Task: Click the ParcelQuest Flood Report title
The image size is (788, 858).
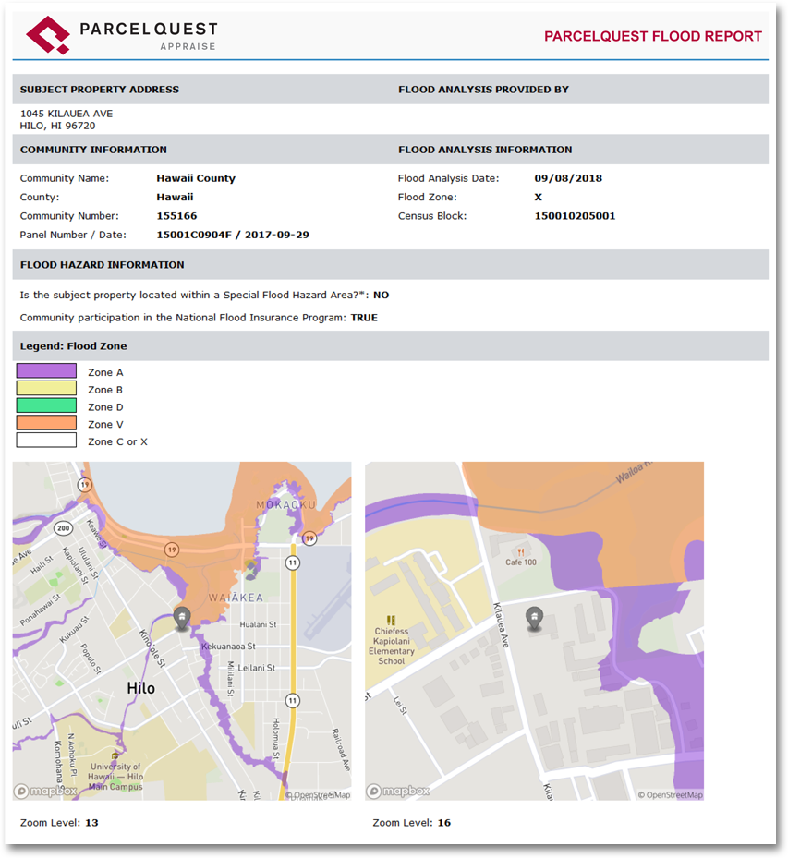Action: [x=652, y=37]
